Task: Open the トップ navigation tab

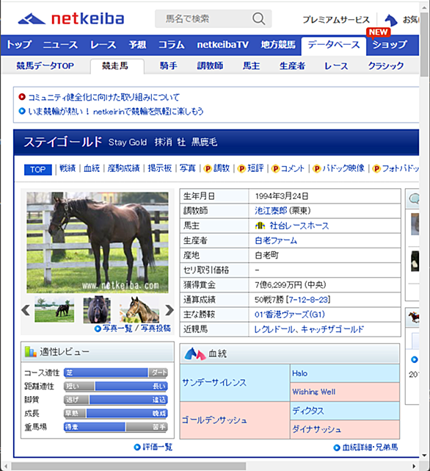Action: (19, 45)
